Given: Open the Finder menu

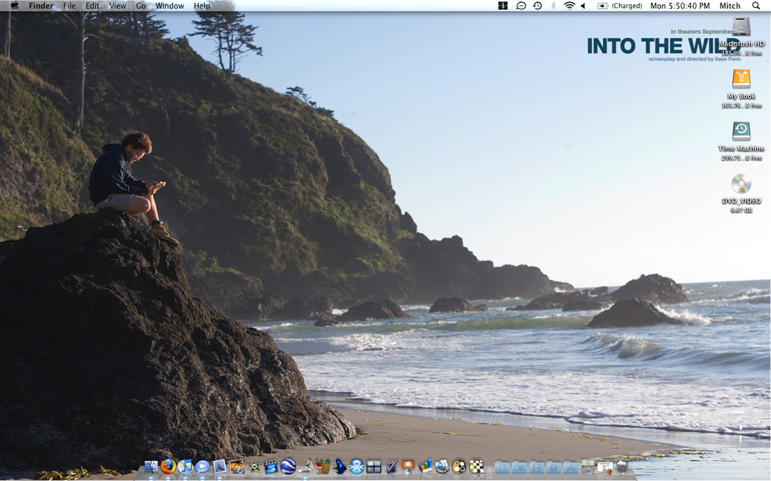Looking at the screenshot, I should pyautogui.click(x=41, y=6).
